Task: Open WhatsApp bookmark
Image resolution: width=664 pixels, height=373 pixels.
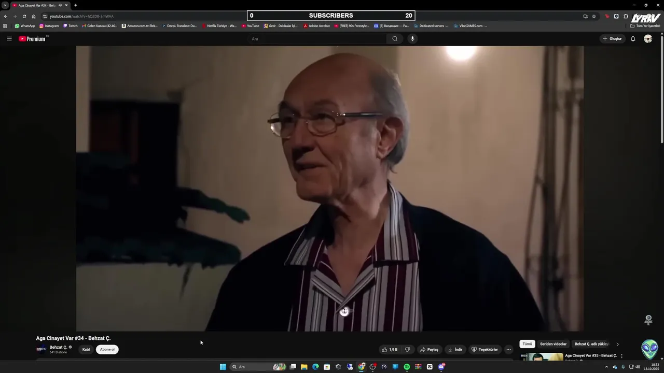Action: point(25,26)
